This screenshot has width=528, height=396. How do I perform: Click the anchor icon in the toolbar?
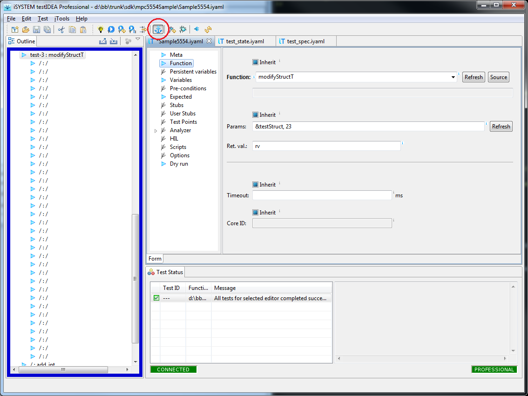pos(158,30)
